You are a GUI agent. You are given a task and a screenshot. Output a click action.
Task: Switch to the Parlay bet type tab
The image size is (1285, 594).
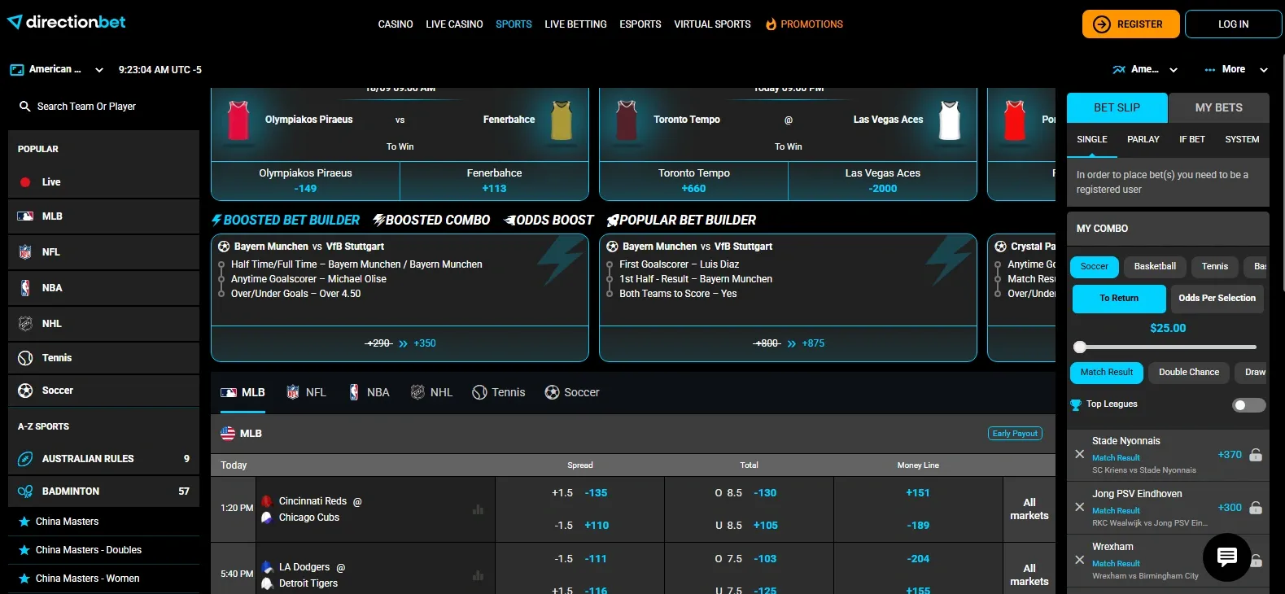(x=1143, y=140)
